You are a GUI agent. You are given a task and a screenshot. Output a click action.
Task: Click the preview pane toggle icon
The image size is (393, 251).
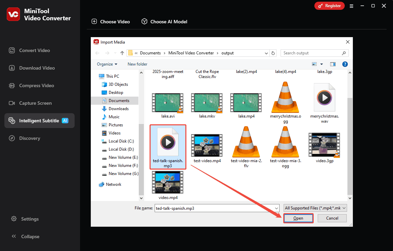(x=333, y=64)
